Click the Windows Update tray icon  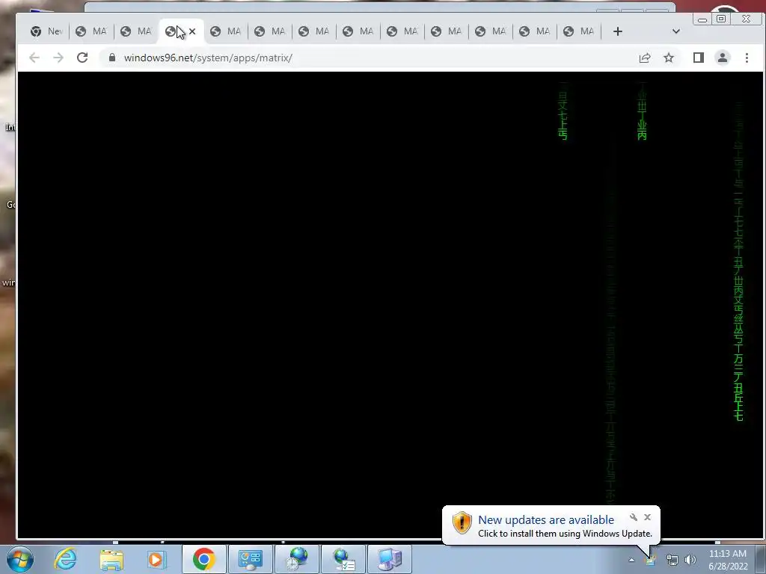point(650,561)
